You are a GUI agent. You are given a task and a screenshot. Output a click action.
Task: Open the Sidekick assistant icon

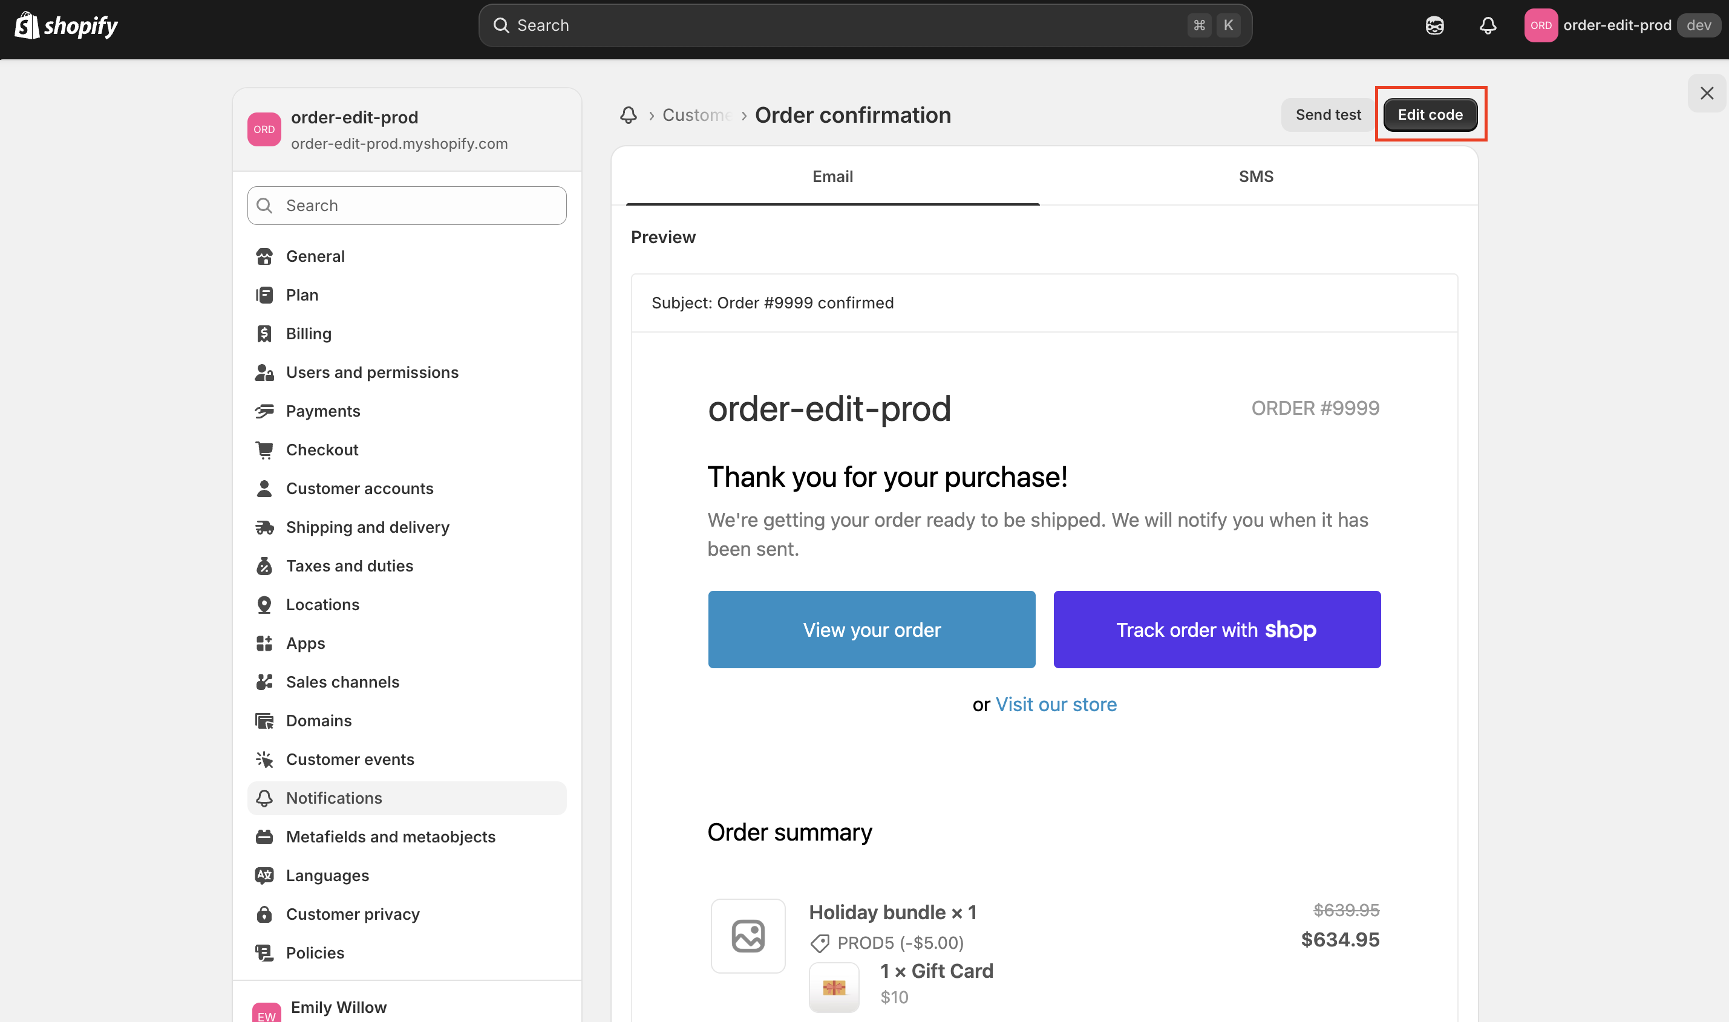point(1434,25)
